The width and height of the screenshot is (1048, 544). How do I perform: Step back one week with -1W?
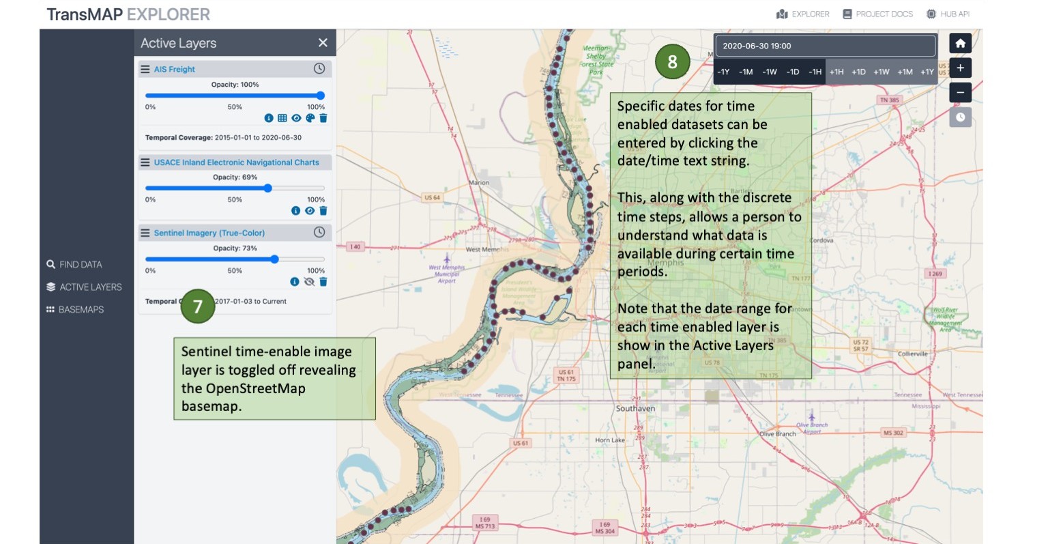tap(770, 72)
